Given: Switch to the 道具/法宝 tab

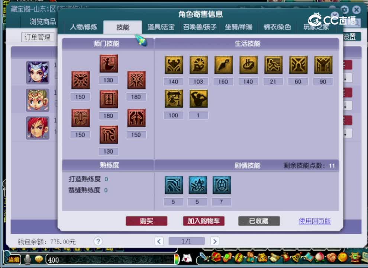Looking at the screenshot, I should [161, 27].
